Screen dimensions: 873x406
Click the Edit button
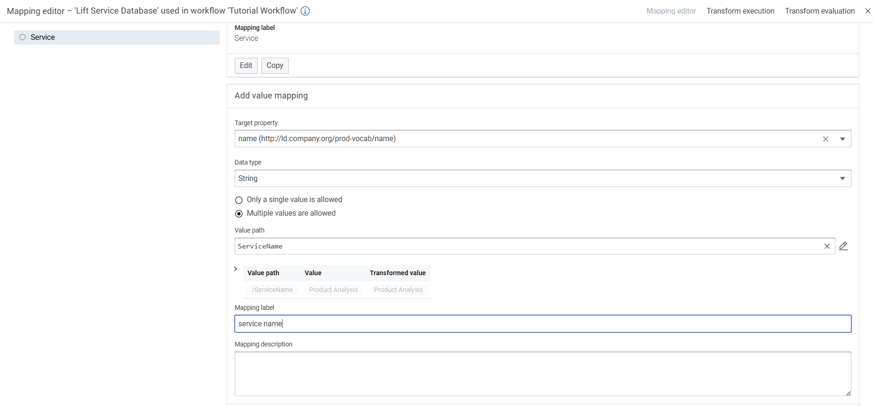(x=246, y=66)
